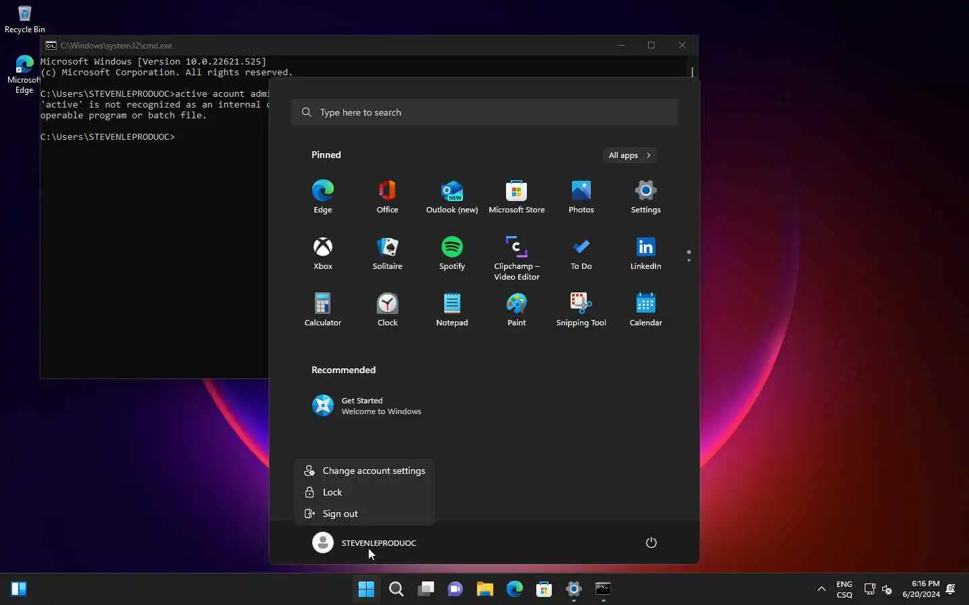The width and height of the screenshot is (969, 605).
Task: Open Microsoft Store from pinned apps
Action: [x=517, y=197]
